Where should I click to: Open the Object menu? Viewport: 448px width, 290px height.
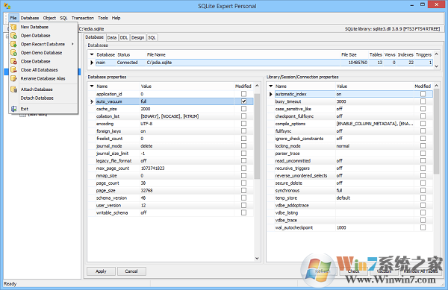(x=49, y=18)
